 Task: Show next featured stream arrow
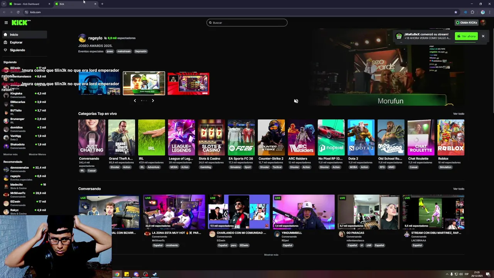point(153,101)
